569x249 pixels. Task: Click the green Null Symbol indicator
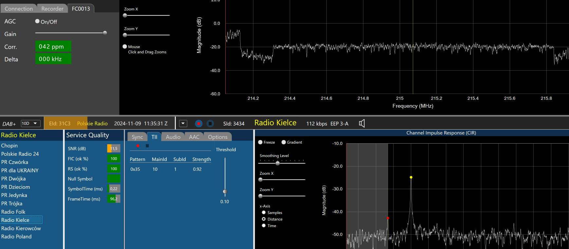(114, 179)
